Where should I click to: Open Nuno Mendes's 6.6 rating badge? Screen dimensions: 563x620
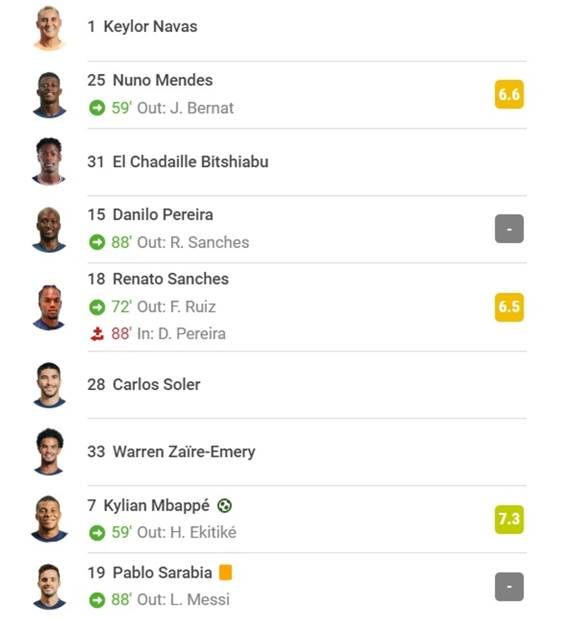(509, 94)
